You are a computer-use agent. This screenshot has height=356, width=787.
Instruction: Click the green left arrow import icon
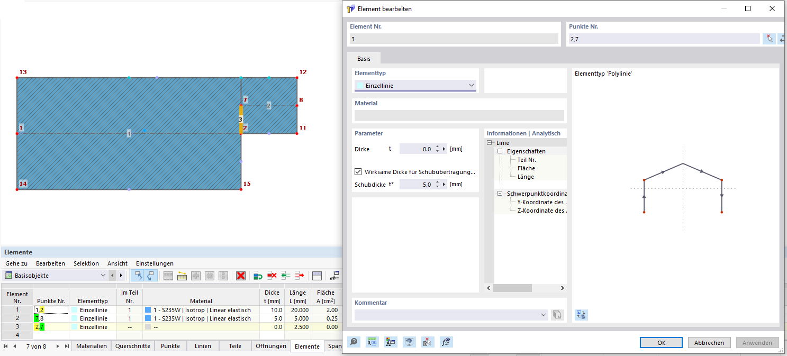point(286,276)
